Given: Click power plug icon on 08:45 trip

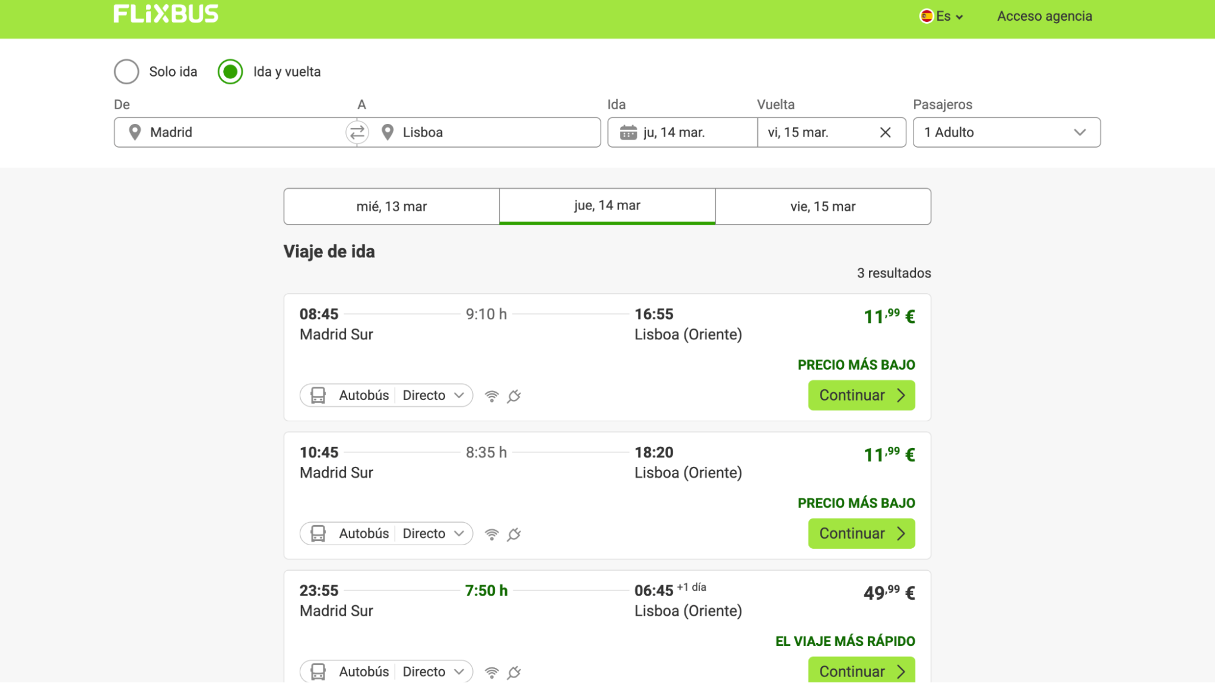Looking at the screenshot, I should [x=514, y=396].
